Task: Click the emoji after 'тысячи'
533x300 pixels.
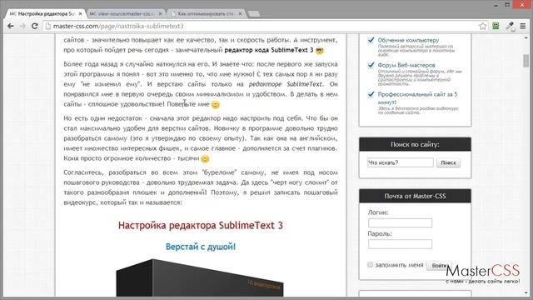Action: (205, 159)
